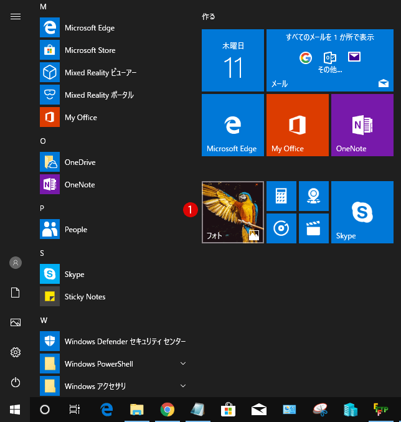401x422 pixels.
Task: Open Settings via the gear icon
Action: (x=16, y=352)
